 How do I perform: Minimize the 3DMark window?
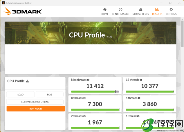point(161,3)
